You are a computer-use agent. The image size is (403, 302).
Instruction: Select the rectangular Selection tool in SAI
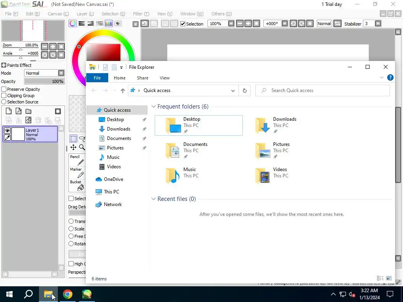point(73,139)
